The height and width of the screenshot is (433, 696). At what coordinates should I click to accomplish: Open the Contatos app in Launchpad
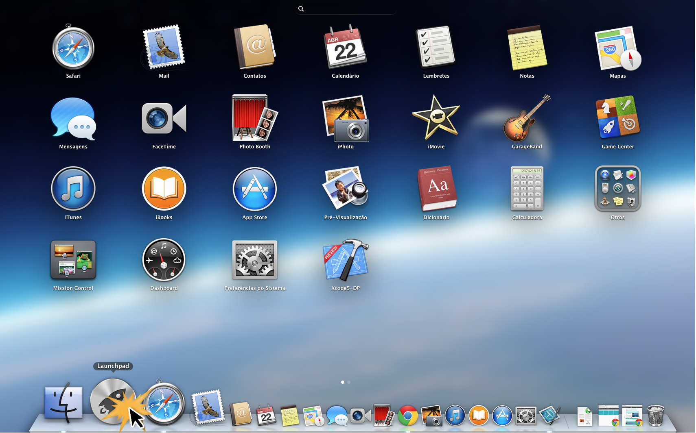point(255,47)
